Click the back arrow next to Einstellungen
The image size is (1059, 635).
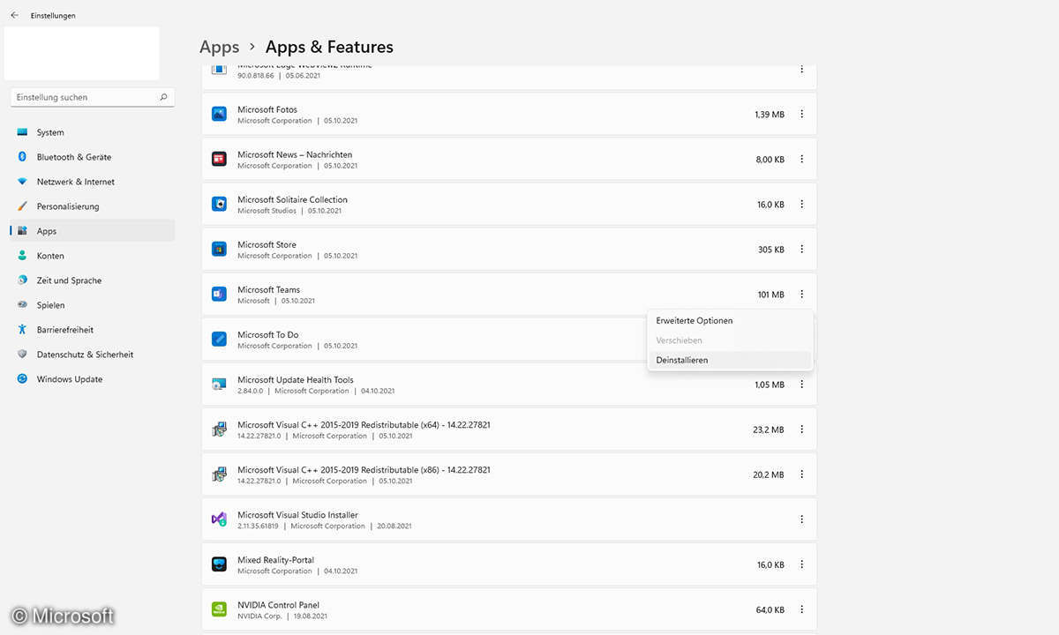pyautogui.click(x=14, y=15)
